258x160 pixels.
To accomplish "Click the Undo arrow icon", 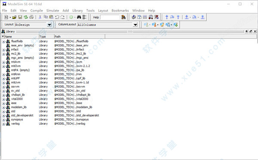I will click(x=57, y=17).
